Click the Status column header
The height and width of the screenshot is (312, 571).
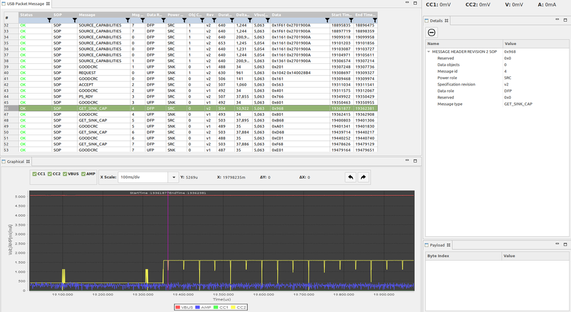tap(35, 15)
